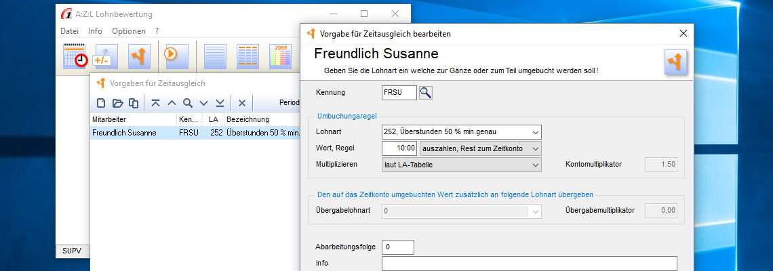The image size is (773, 271).
Task: Jump to first record with top-arrow icon
Action: 155,103
